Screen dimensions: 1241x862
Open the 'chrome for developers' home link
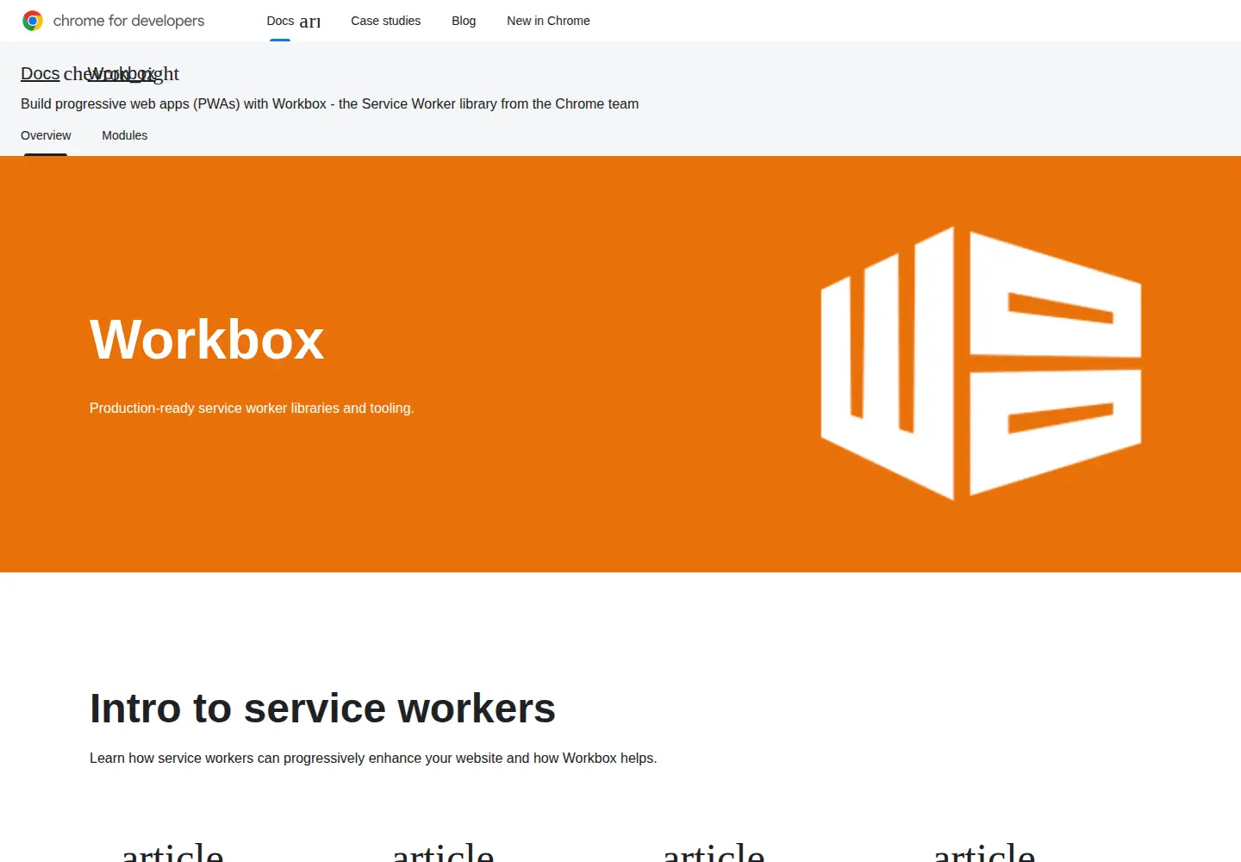tap(114, 21)
